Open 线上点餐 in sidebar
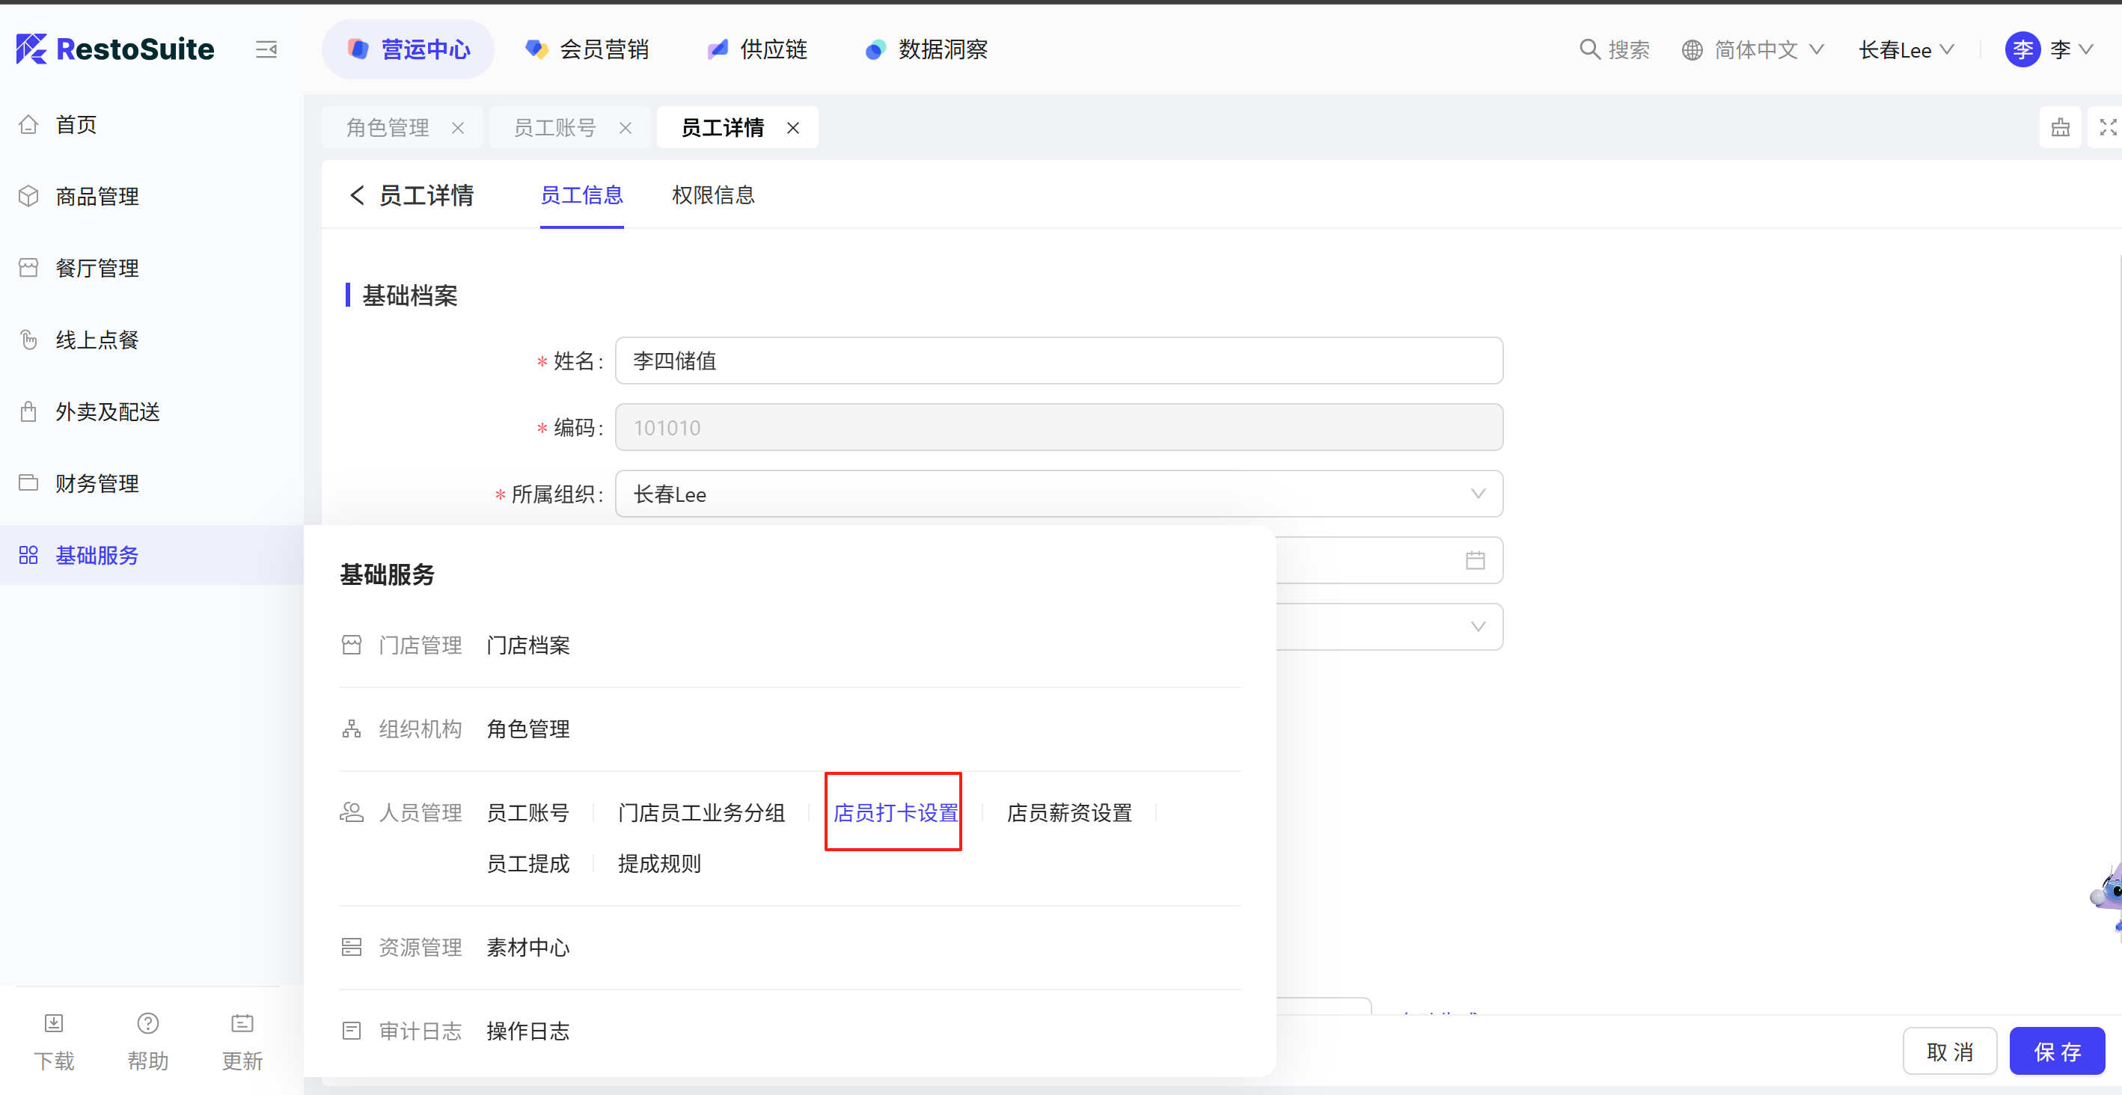Image resolution: width=2122 pixels, height=1095 pixels. click(97, 340)
